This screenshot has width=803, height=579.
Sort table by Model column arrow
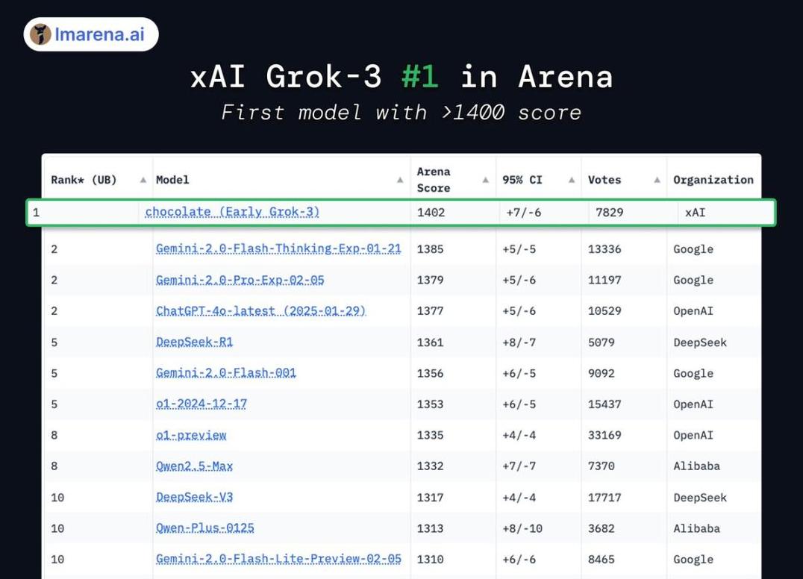click(x=400, y=180)
